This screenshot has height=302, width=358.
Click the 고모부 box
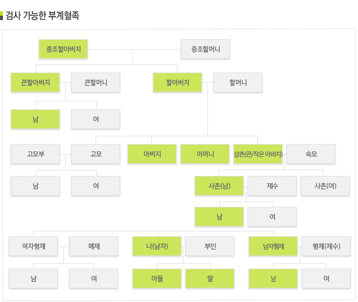pyautogui.click(x=36, y=154)
